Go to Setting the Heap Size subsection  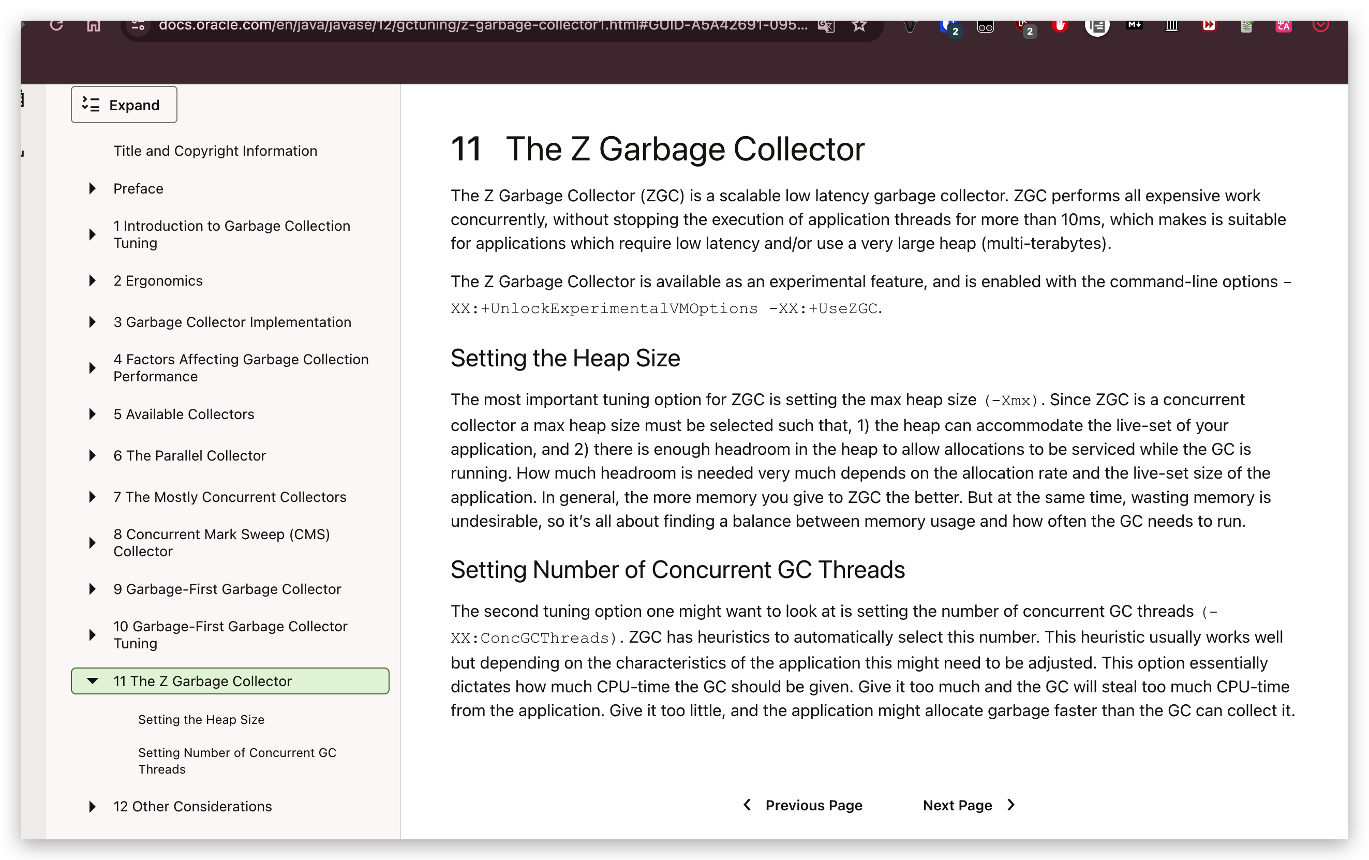point(201,720)
